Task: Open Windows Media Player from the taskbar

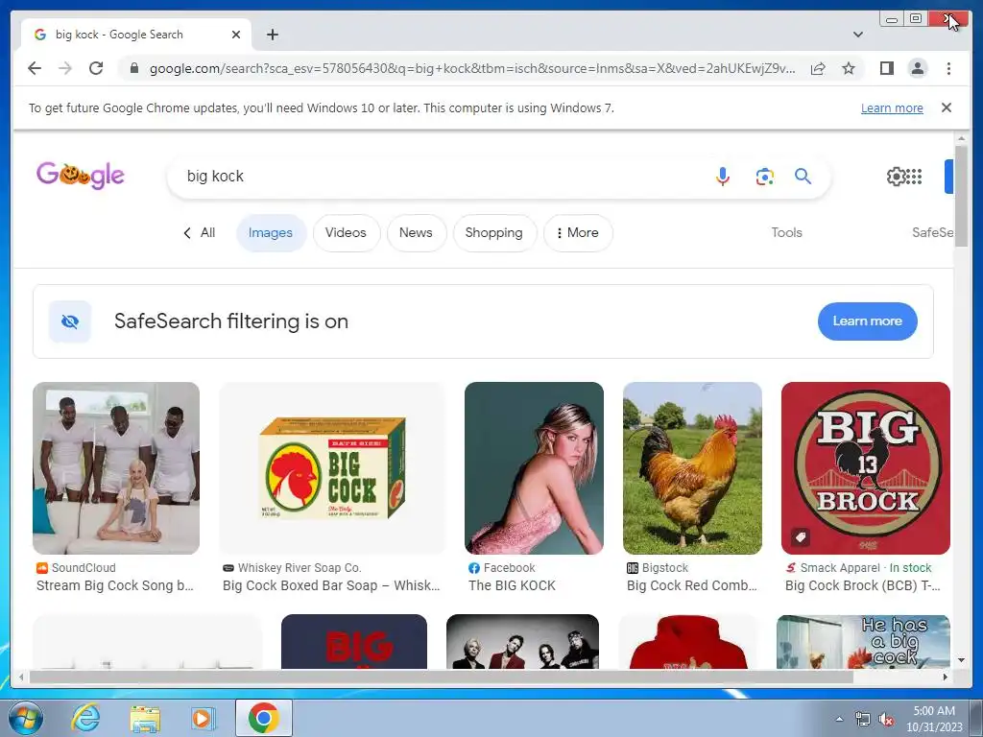Action: [x=202, y=718]
